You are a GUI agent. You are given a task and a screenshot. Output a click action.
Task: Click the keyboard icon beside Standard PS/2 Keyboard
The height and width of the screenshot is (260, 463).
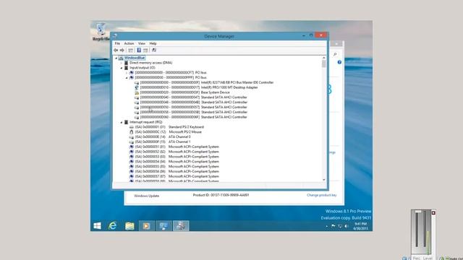point(132,127)
